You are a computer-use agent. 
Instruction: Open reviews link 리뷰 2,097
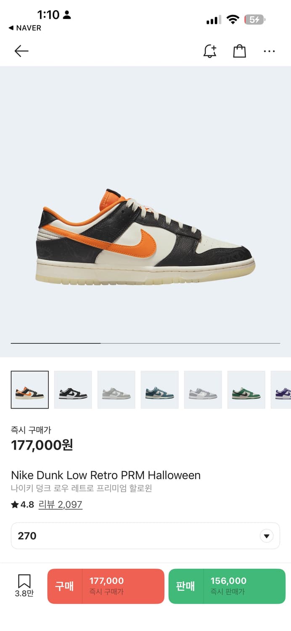61,504
